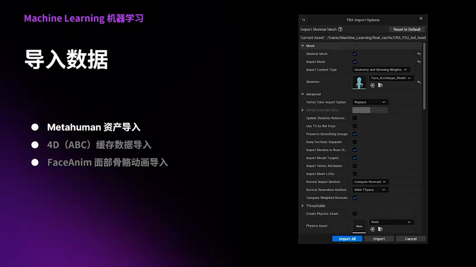Click the browse-to-asset folder icon for Skeleton
476x267 pixels.
click(x=380, y=85)
